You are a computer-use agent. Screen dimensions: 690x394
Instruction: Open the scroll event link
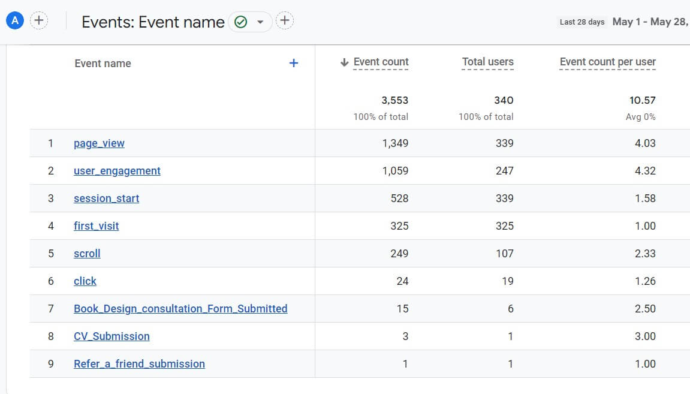click(x=87, y=254)
